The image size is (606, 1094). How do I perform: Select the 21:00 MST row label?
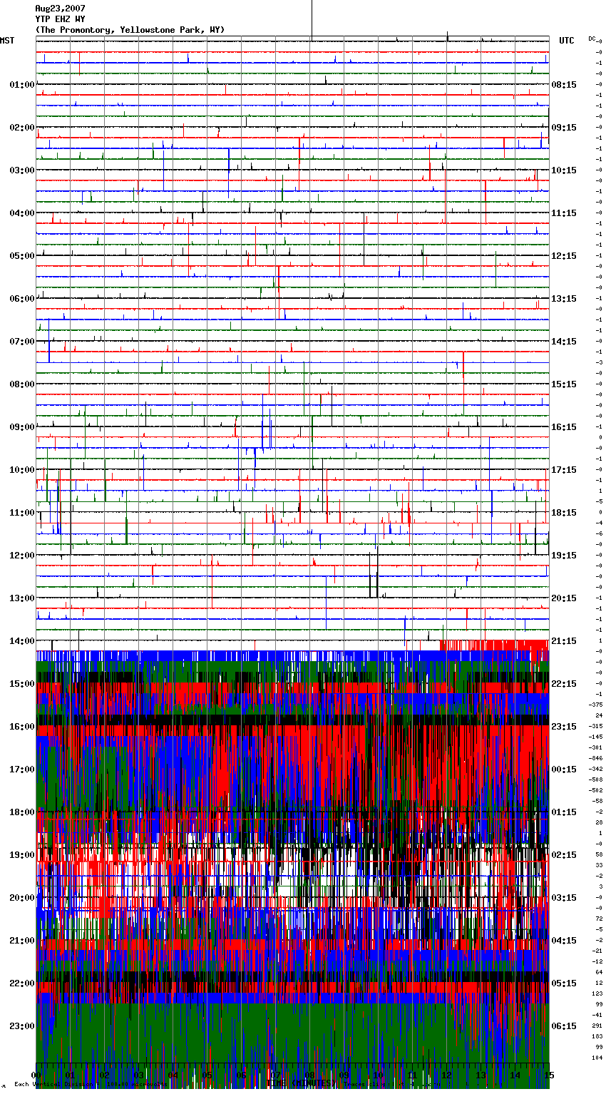click(21, 941)
